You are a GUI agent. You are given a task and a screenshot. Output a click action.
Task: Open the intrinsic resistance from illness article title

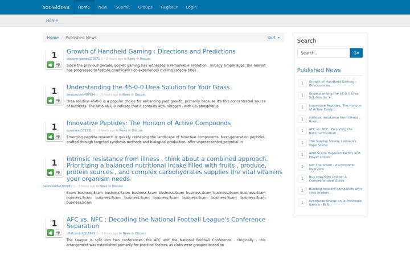pyautogui.click(x=174, y=169)
